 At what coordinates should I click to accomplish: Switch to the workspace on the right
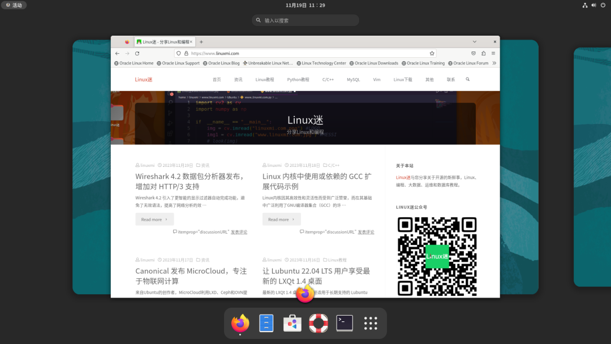pyautogui.click(x=592, y=167)
